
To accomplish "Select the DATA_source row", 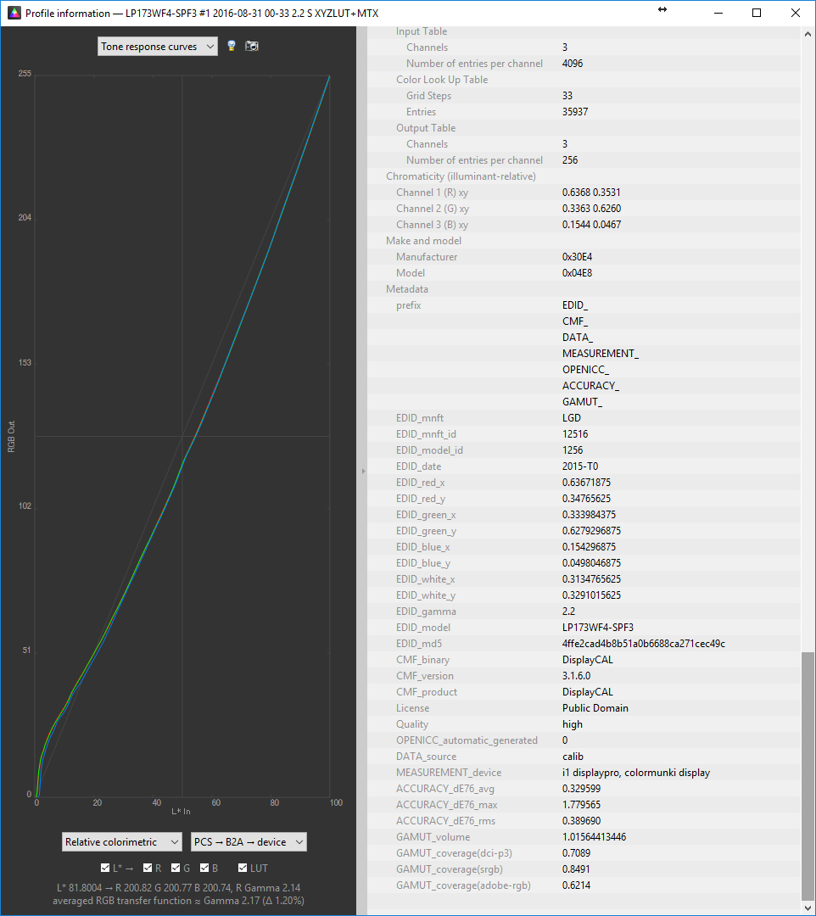I will [x=584, y=757].
